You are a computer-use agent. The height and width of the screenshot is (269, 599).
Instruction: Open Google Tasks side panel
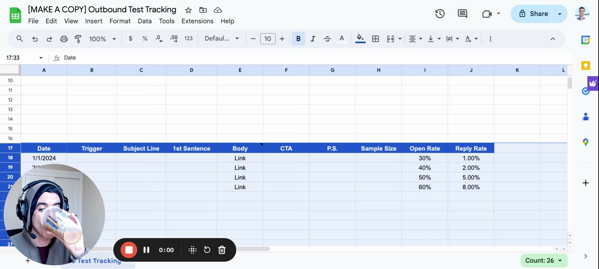[x=586, y=91]
